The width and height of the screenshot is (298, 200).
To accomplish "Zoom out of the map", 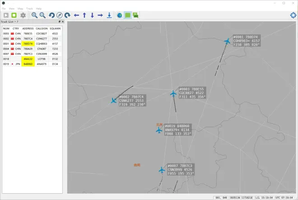I will [42, 15].
